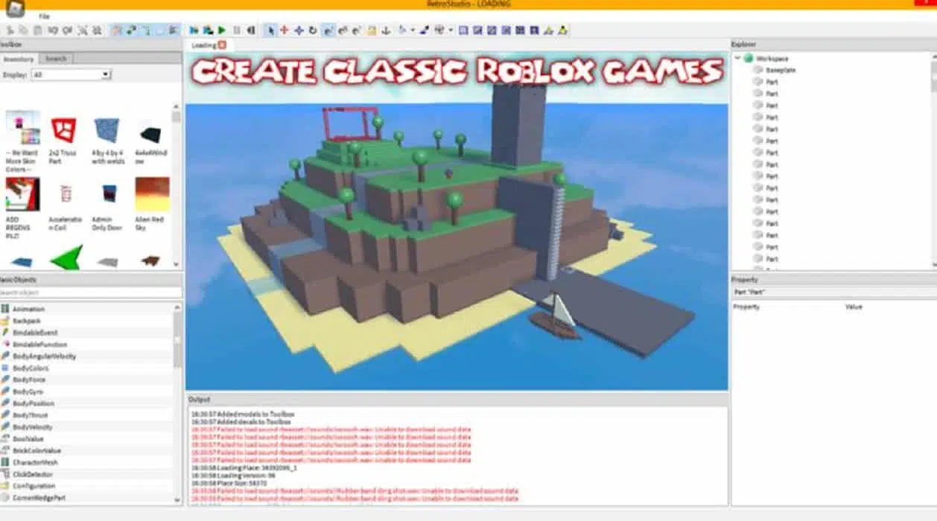The width and height of the screenshot is (937, 521).
Task: Click the Baseplate part icon in Explorer
Action: 757,70
